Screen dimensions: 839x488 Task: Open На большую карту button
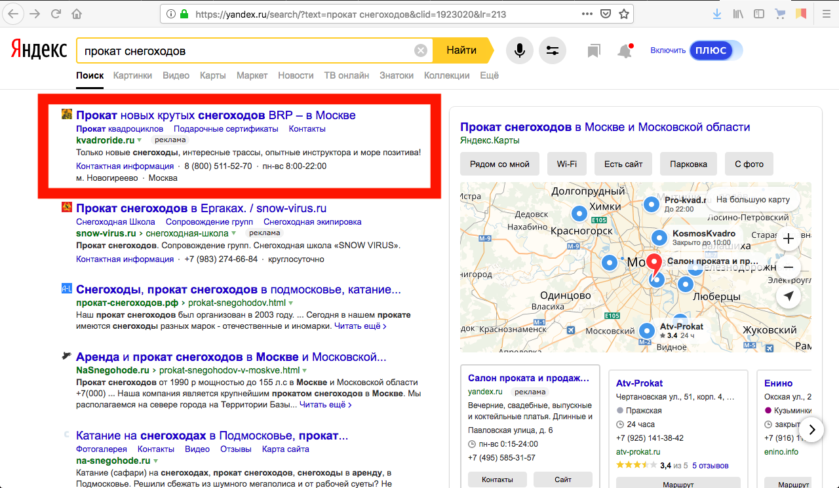pos(752,200)
